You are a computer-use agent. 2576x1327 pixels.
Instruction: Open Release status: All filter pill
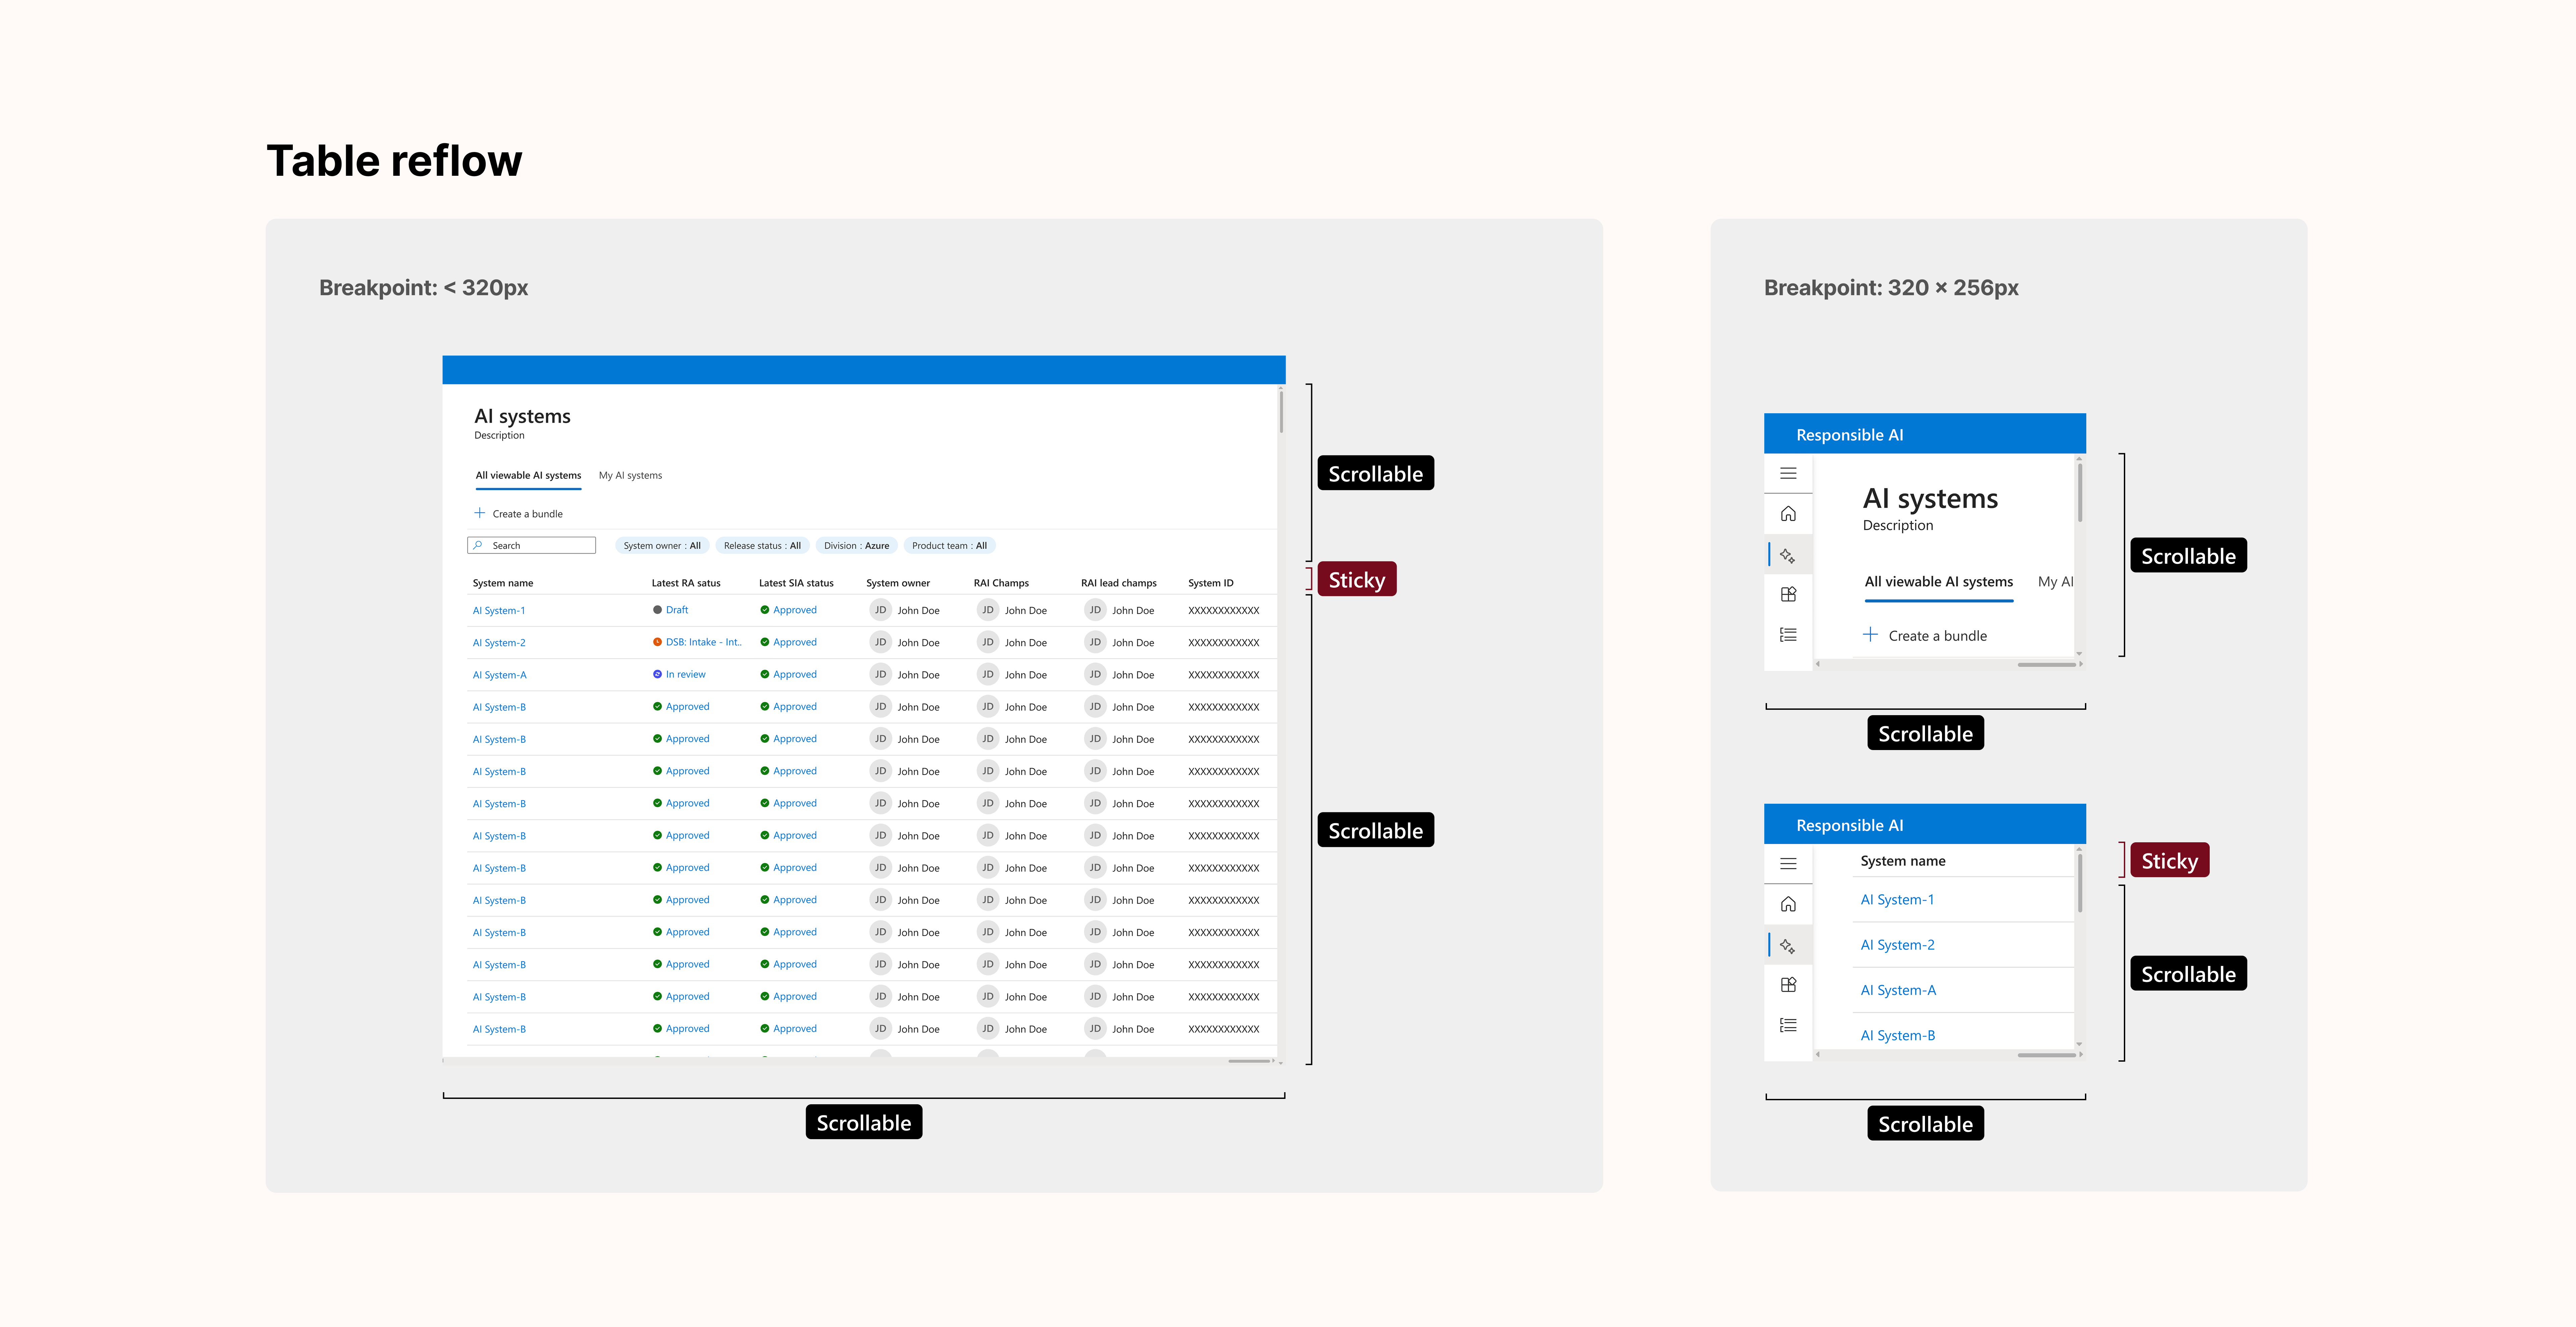coord(762,546)
